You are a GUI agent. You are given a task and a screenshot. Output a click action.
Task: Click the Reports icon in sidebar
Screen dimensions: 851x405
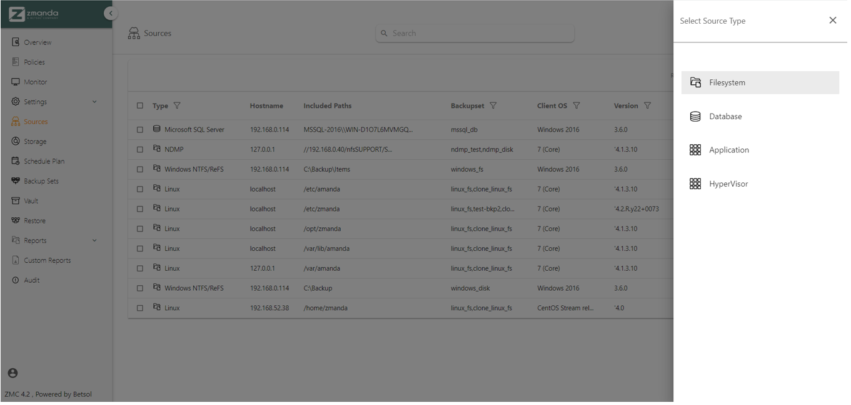pos(16,240)
